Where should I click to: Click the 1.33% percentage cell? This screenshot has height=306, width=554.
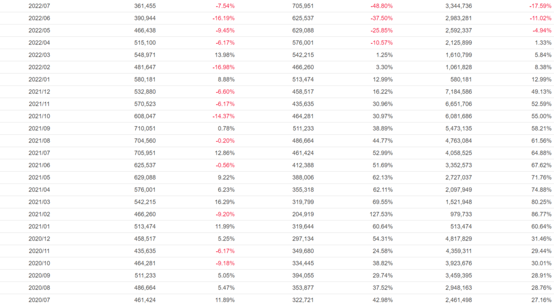click(543, 43)
